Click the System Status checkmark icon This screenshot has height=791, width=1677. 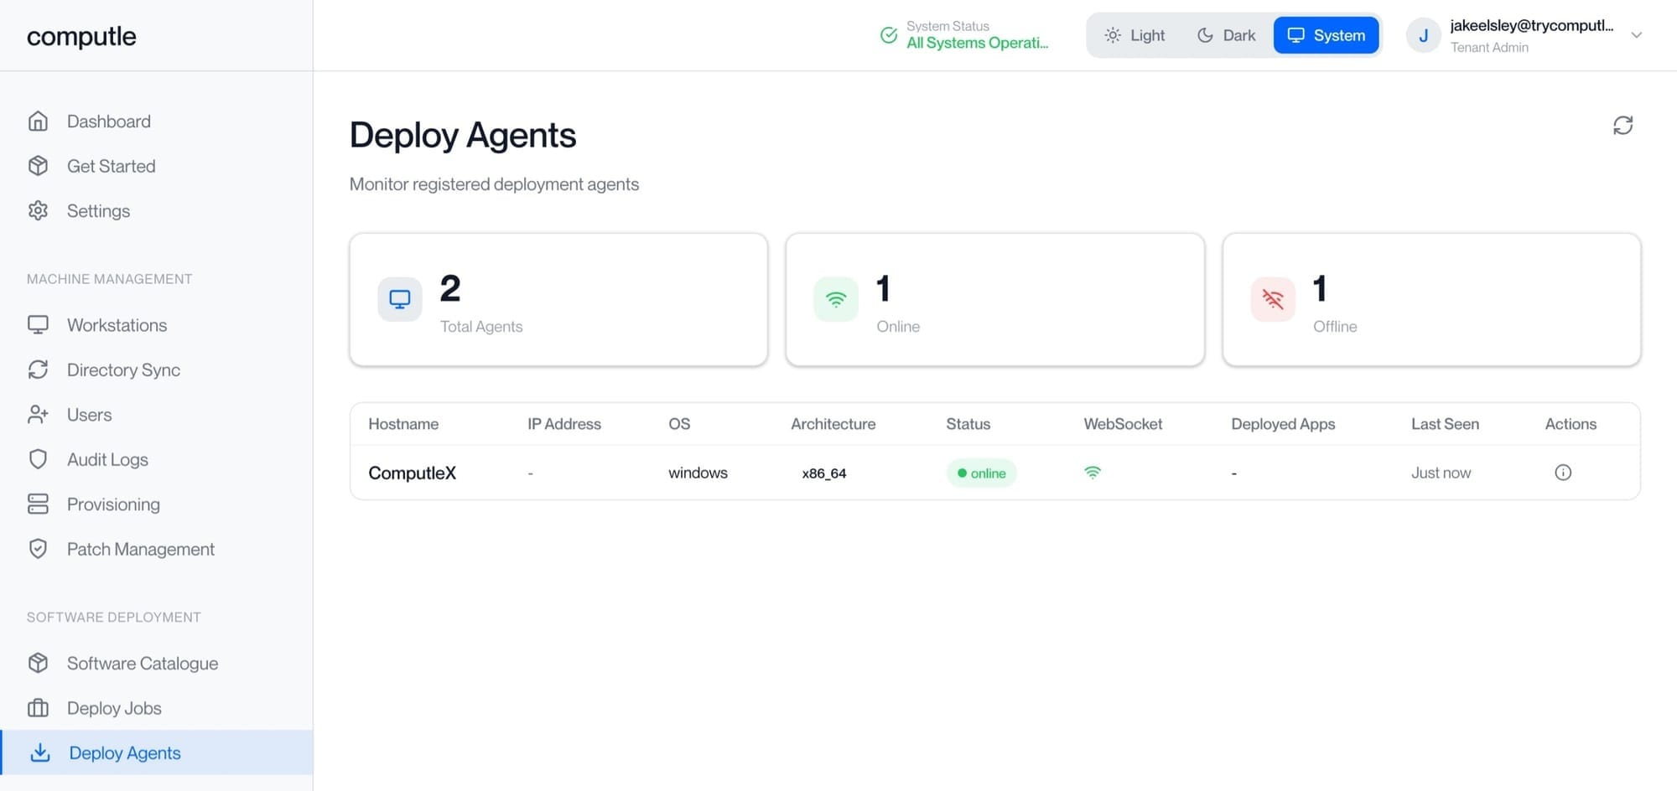click(x=889, y=35)
